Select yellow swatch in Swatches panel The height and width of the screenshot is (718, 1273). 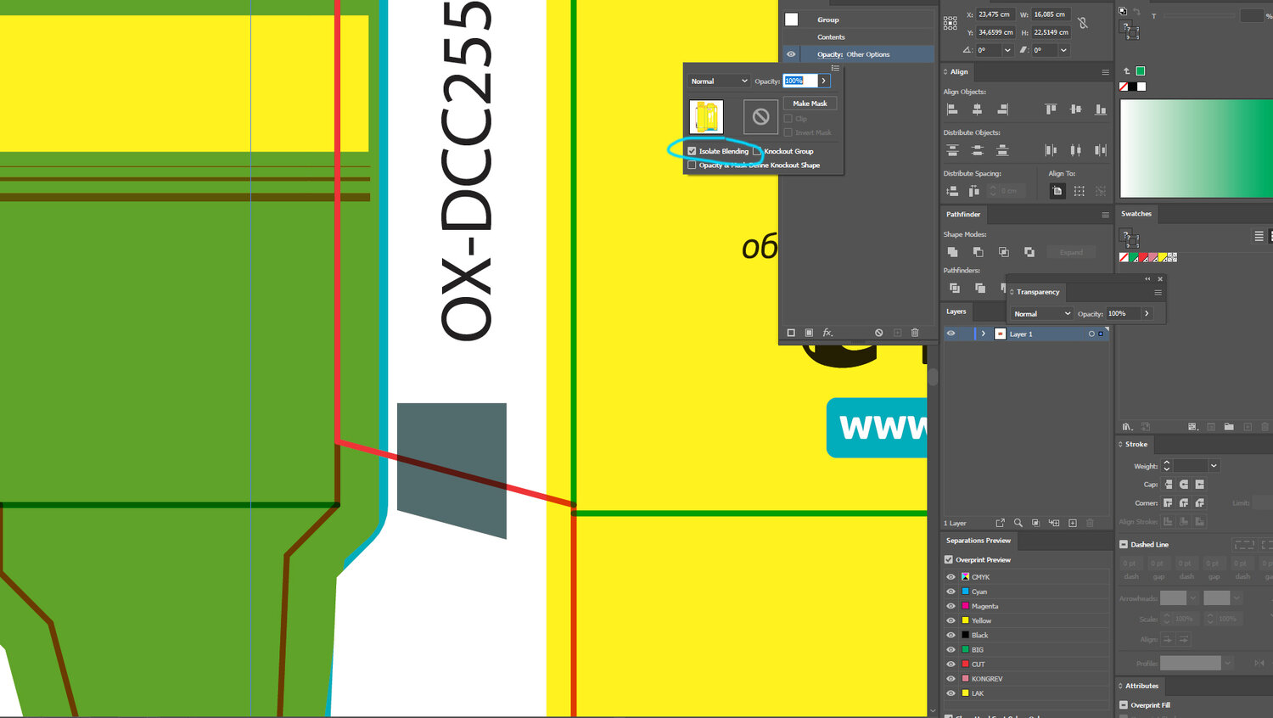click(x=1163, y=257)
